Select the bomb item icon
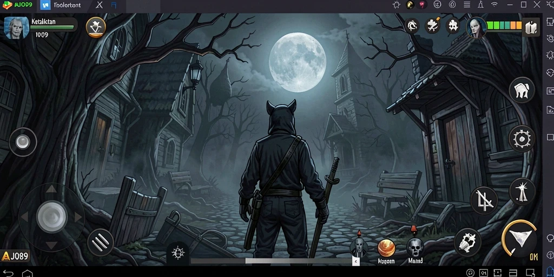Screen dimensions: 554x277 point(432,25)
